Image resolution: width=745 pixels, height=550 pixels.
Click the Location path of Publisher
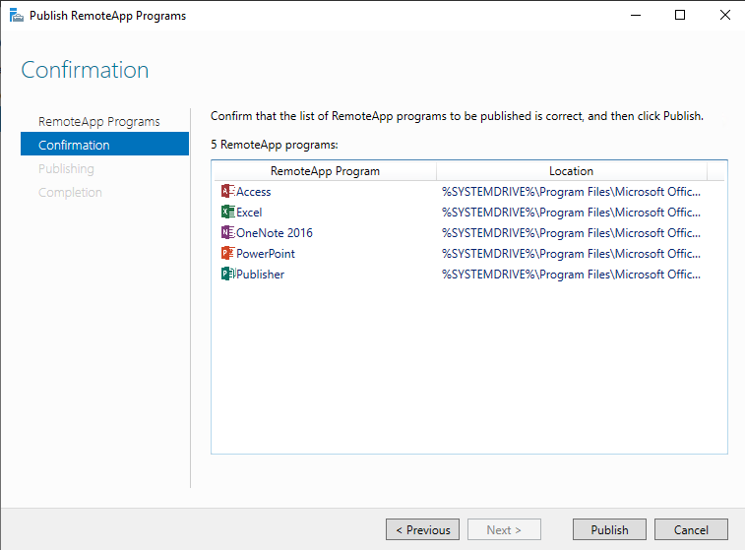pos(571,275)
